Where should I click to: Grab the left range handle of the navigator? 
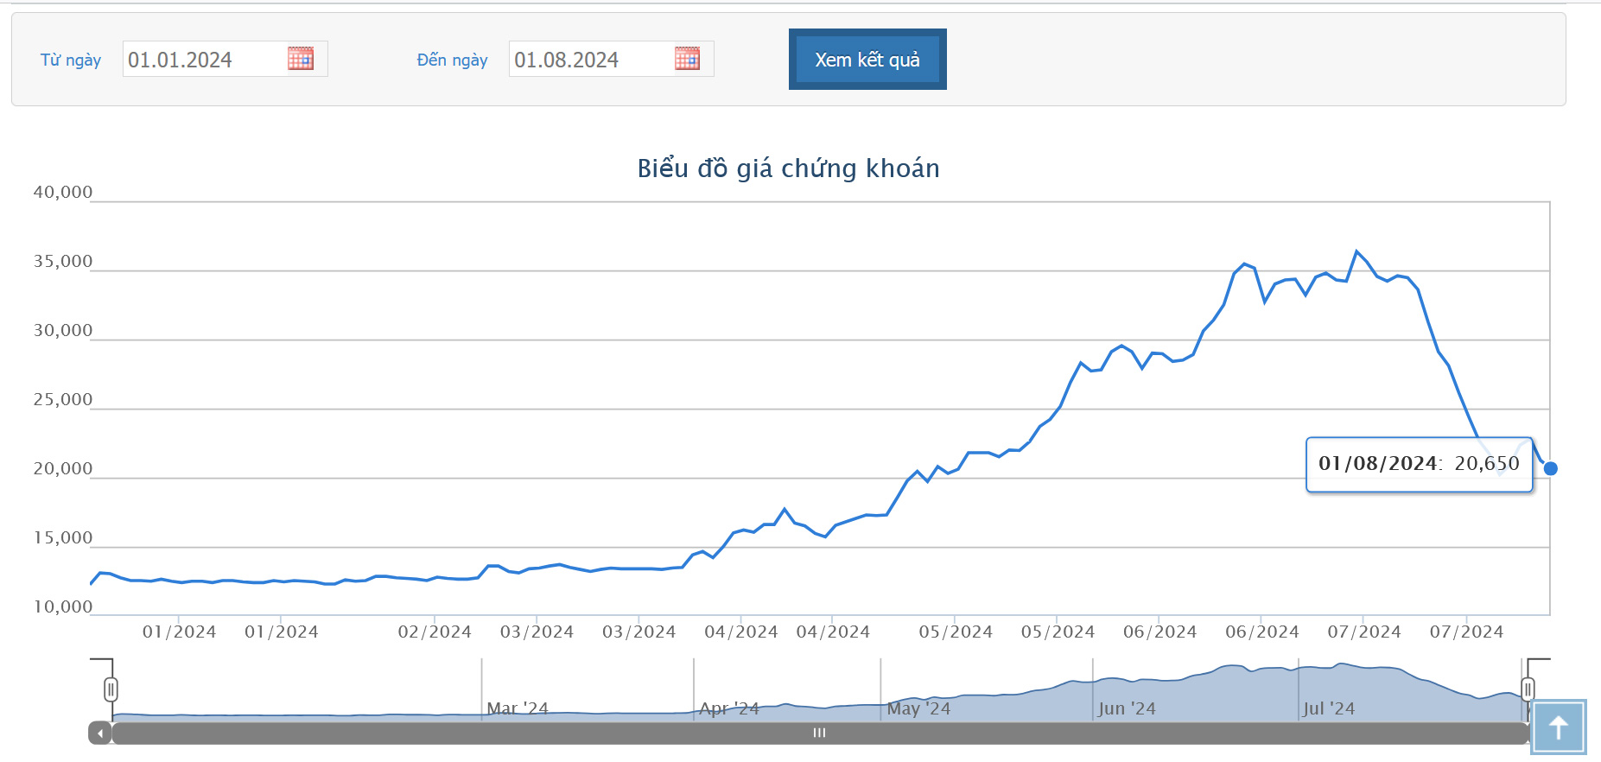tap(111, 689)
